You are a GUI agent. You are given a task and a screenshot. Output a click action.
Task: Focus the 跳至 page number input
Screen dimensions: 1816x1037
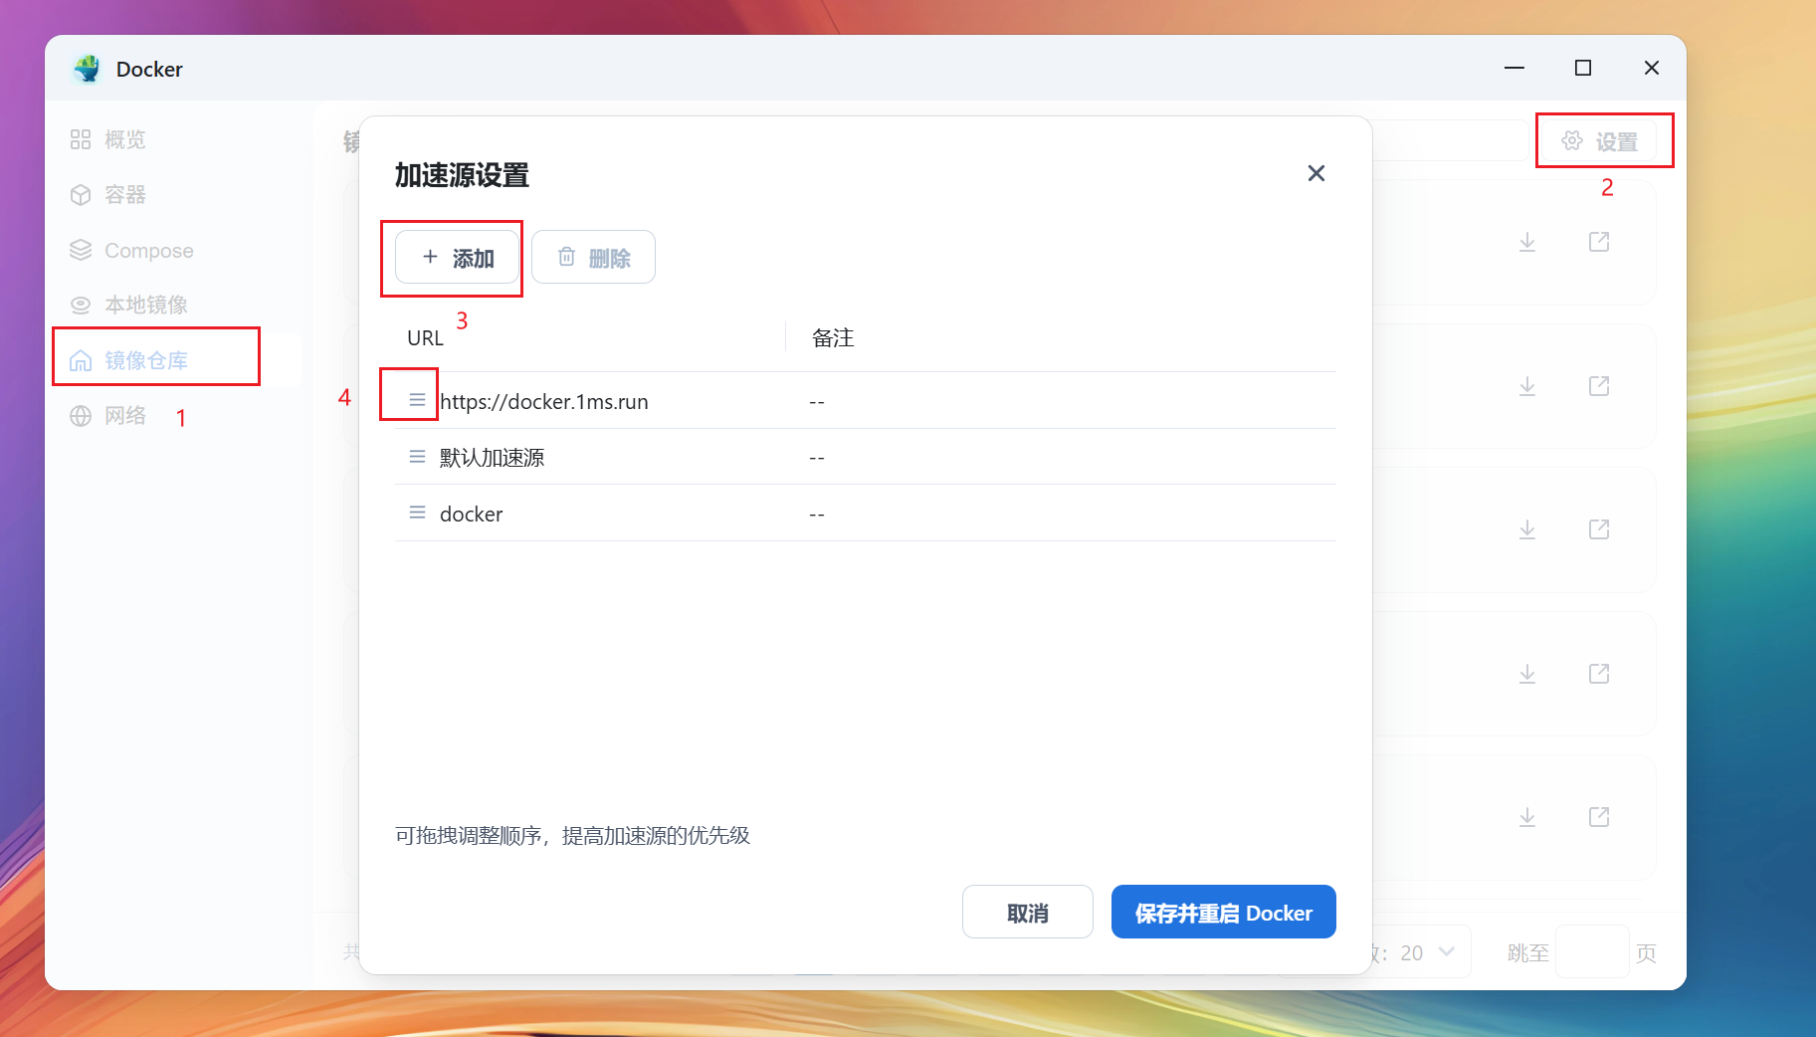(1592, 952)
